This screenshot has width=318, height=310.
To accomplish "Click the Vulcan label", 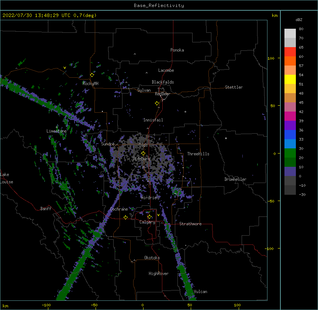I will coord(200,292).
